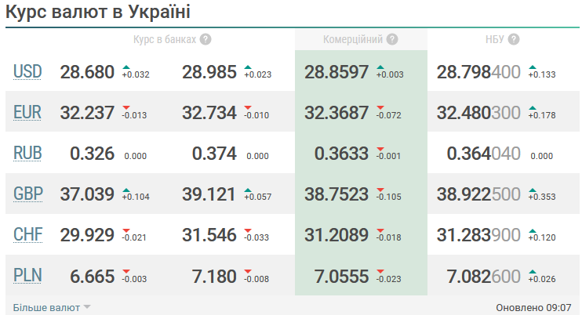Click green up arrow beside GBP 38.922500
Screen dimensions: 582x315
[533, 189]
